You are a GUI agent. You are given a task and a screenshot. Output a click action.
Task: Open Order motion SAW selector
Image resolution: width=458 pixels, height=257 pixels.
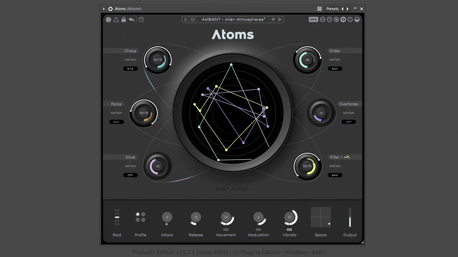pyautogui.click(x=335, y=69)
